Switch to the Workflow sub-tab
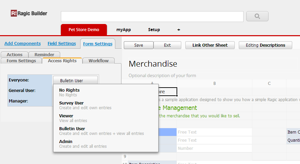This screenshot has width=300, height=164. [98, 61]
